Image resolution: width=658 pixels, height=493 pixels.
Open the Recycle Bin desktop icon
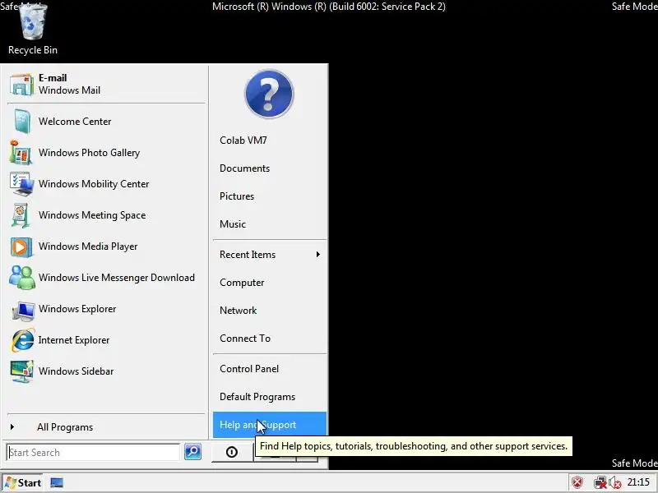coord(33,29)
